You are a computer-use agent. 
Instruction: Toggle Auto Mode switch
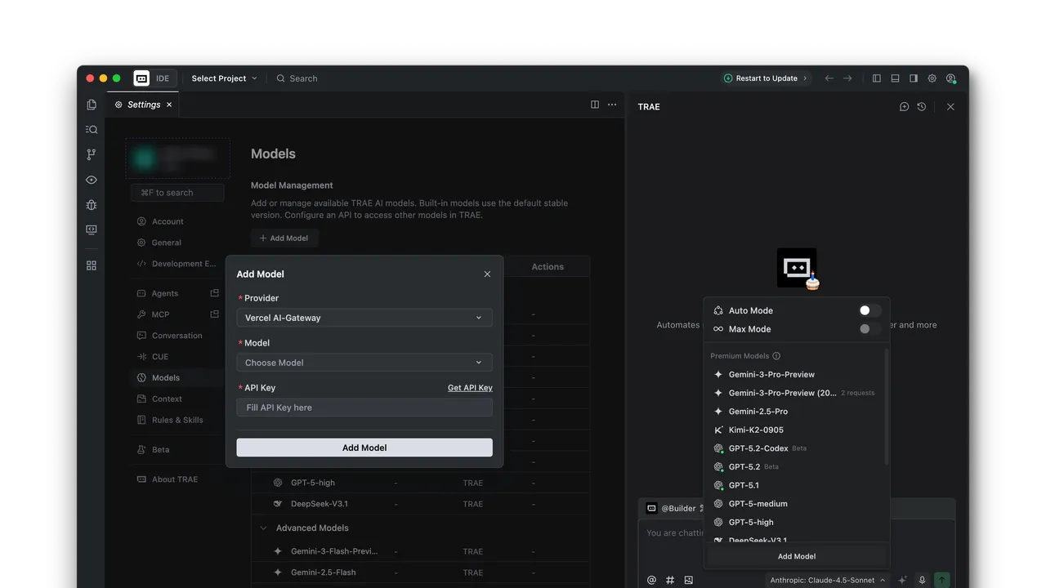pyautogui.click(x=869, y=310)
